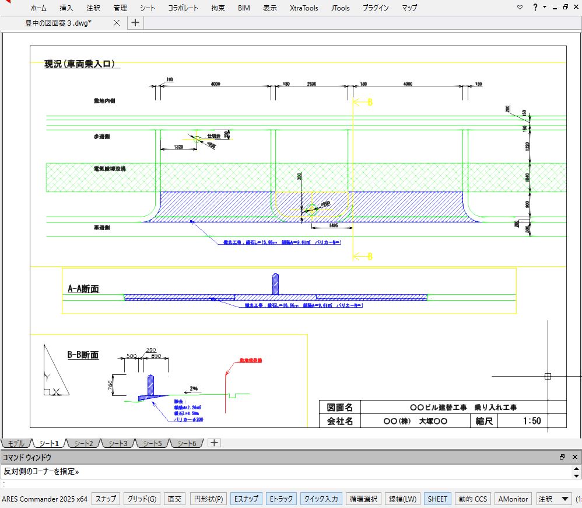The height and width of the screenshot is (508, 582).
Task: Switch to the モデル model tab
Action: pos(16,443)
